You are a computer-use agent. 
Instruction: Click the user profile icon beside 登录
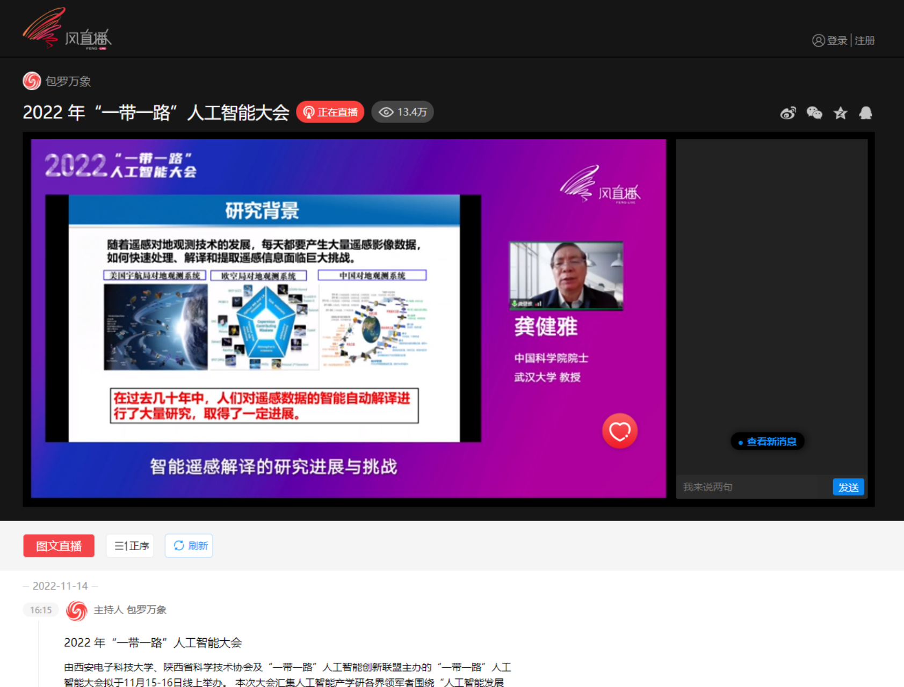[x=818, y=41]
